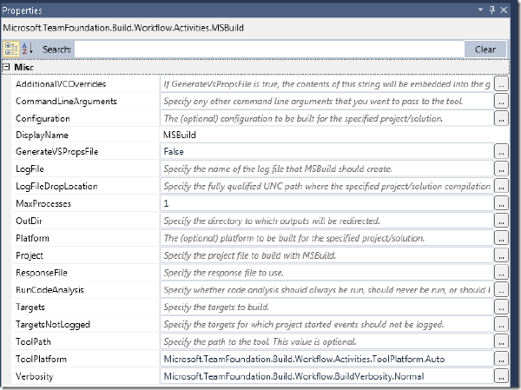Select the ToolPlatform property name
The height and width of the screenshot is (390, 521).
pos(41,359)
